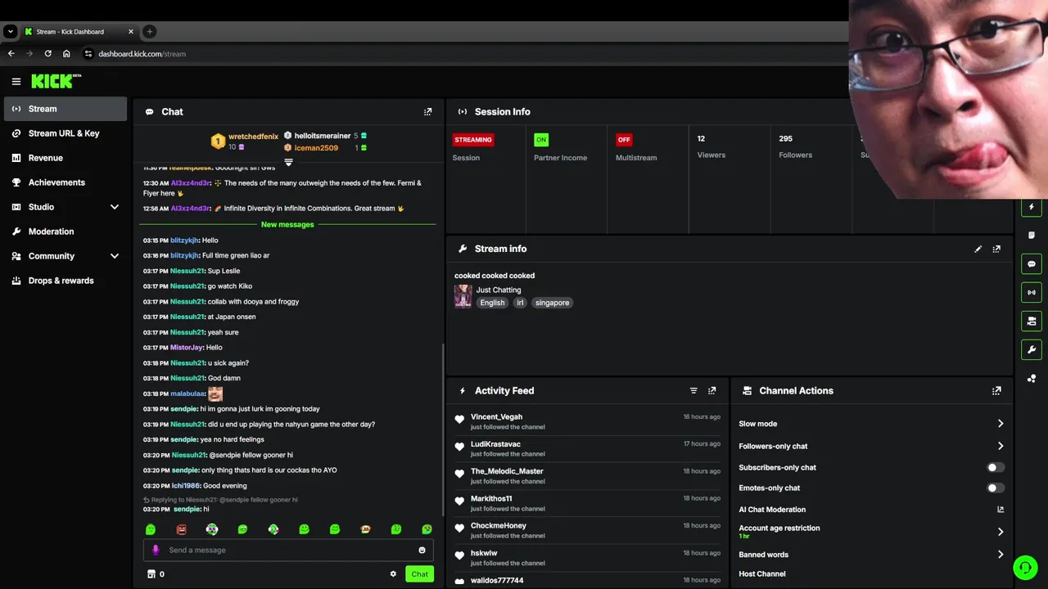Click the green Chat send button
The height and width of the screenshot is (589, 1048).
(419, 574)
